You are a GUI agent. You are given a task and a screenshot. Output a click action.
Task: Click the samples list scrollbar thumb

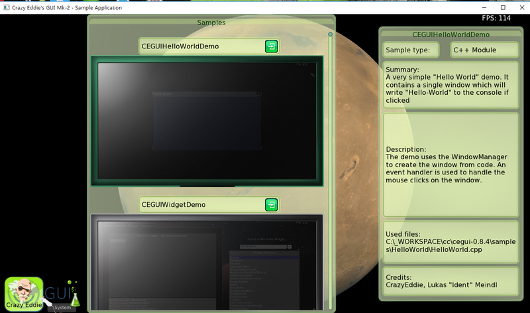point(330,34)
